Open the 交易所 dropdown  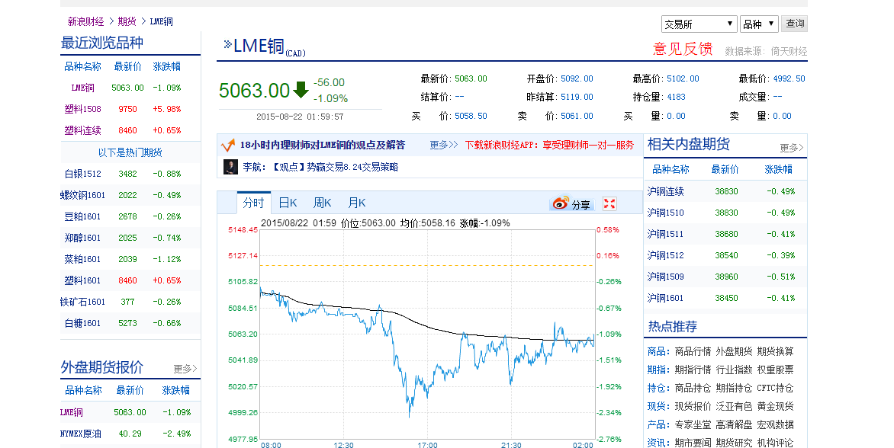point(699,24)
